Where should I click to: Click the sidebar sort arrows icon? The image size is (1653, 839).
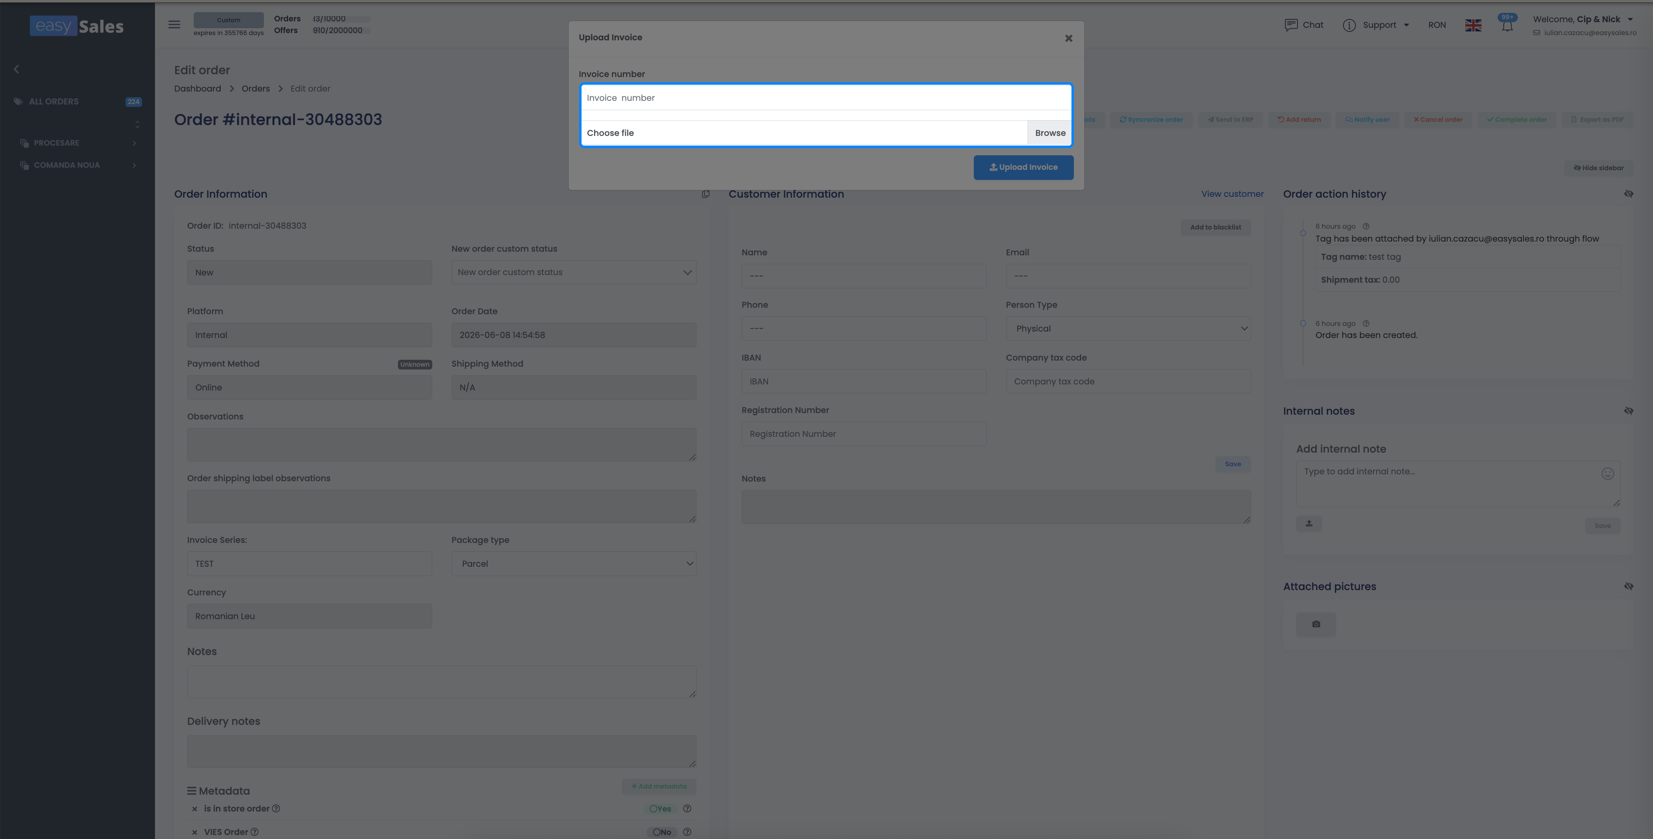[137, 124]
